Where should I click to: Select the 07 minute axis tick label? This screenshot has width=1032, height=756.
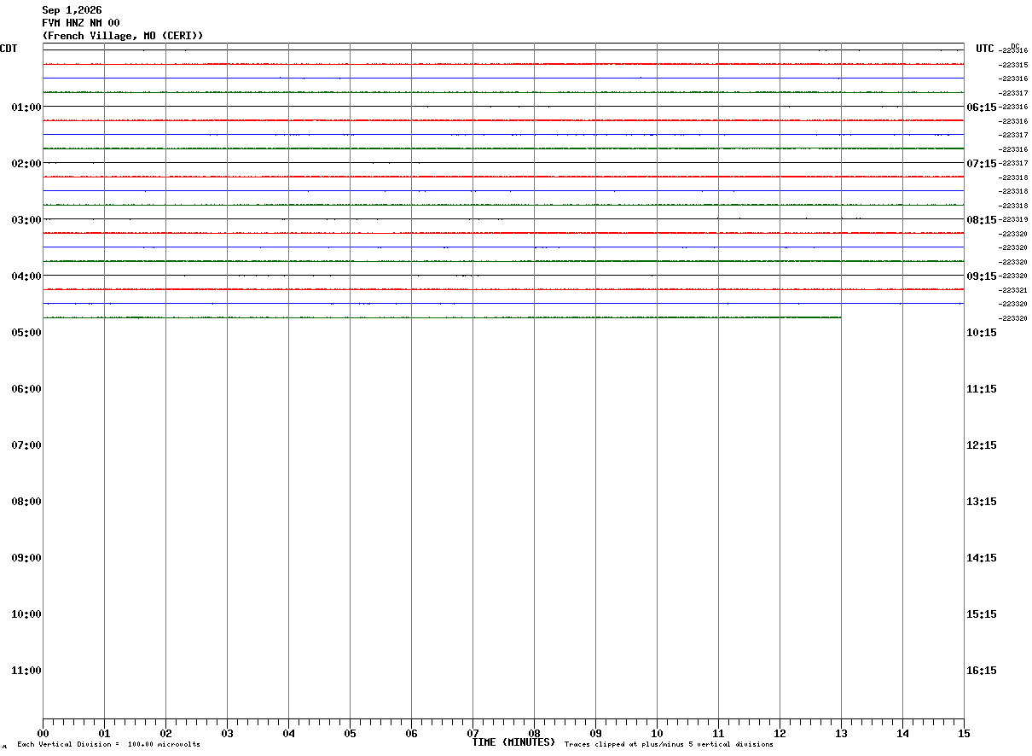pos(473,734)
